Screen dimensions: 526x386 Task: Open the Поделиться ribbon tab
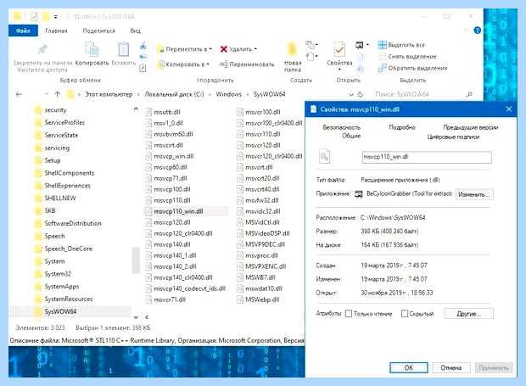tap(98, 31)
